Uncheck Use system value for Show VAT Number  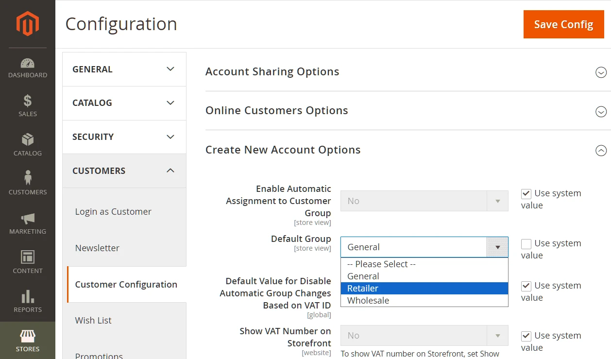point(526,336)
